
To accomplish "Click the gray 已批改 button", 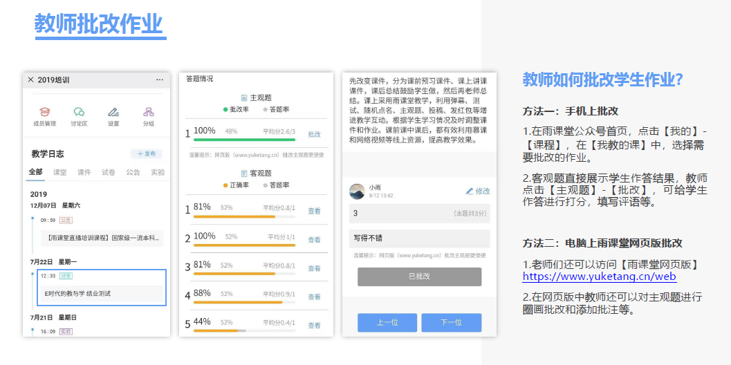I will click(x=419, y=277).
